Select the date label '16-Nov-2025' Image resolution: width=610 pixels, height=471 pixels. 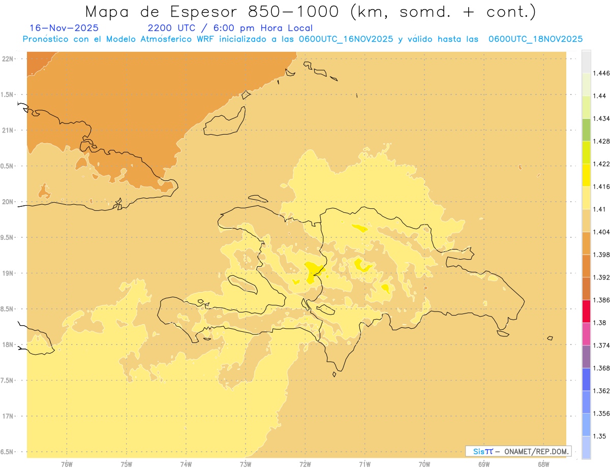point(64,28)
